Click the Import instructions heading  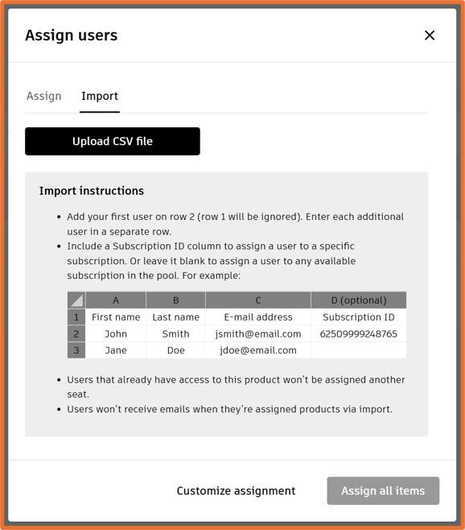[x=92, y=191]
